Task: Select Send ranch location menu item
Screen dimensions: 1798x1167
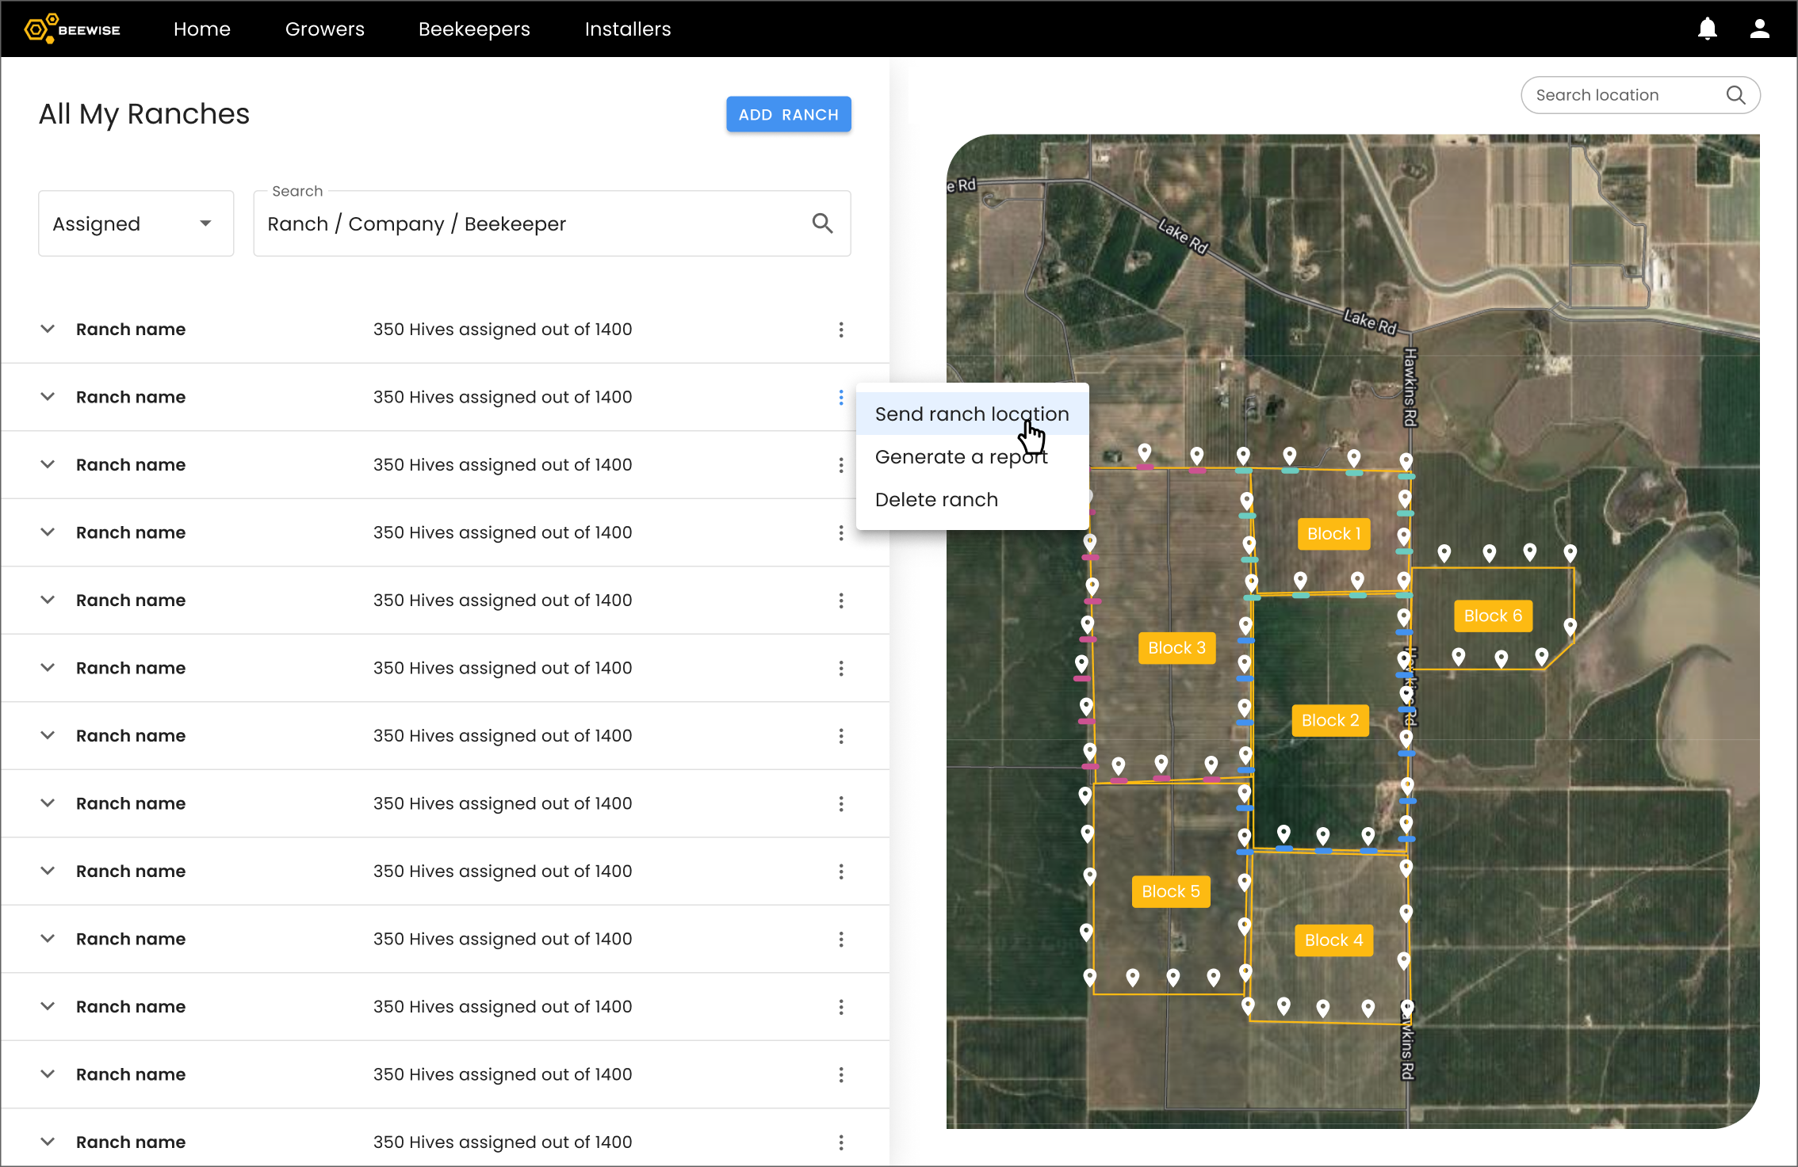Action: 971,414
